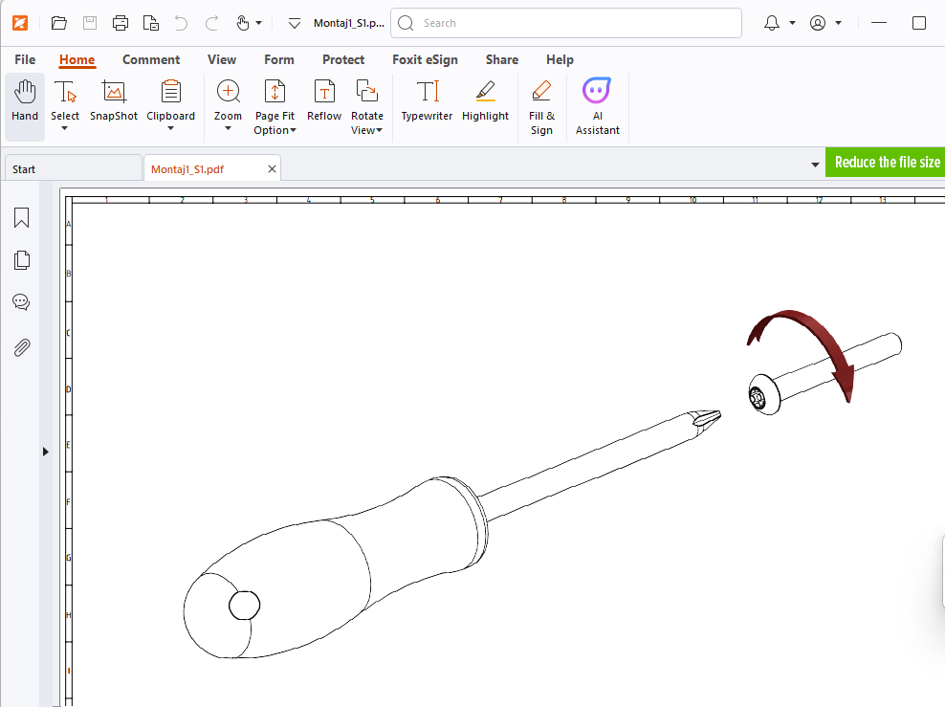Click the Clipboard icon

(x=170, y=94)
